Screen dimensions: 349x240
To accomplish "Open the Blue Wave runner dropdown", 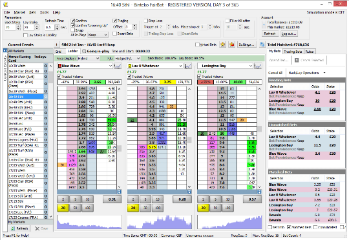I will click(x=85, y=66).
